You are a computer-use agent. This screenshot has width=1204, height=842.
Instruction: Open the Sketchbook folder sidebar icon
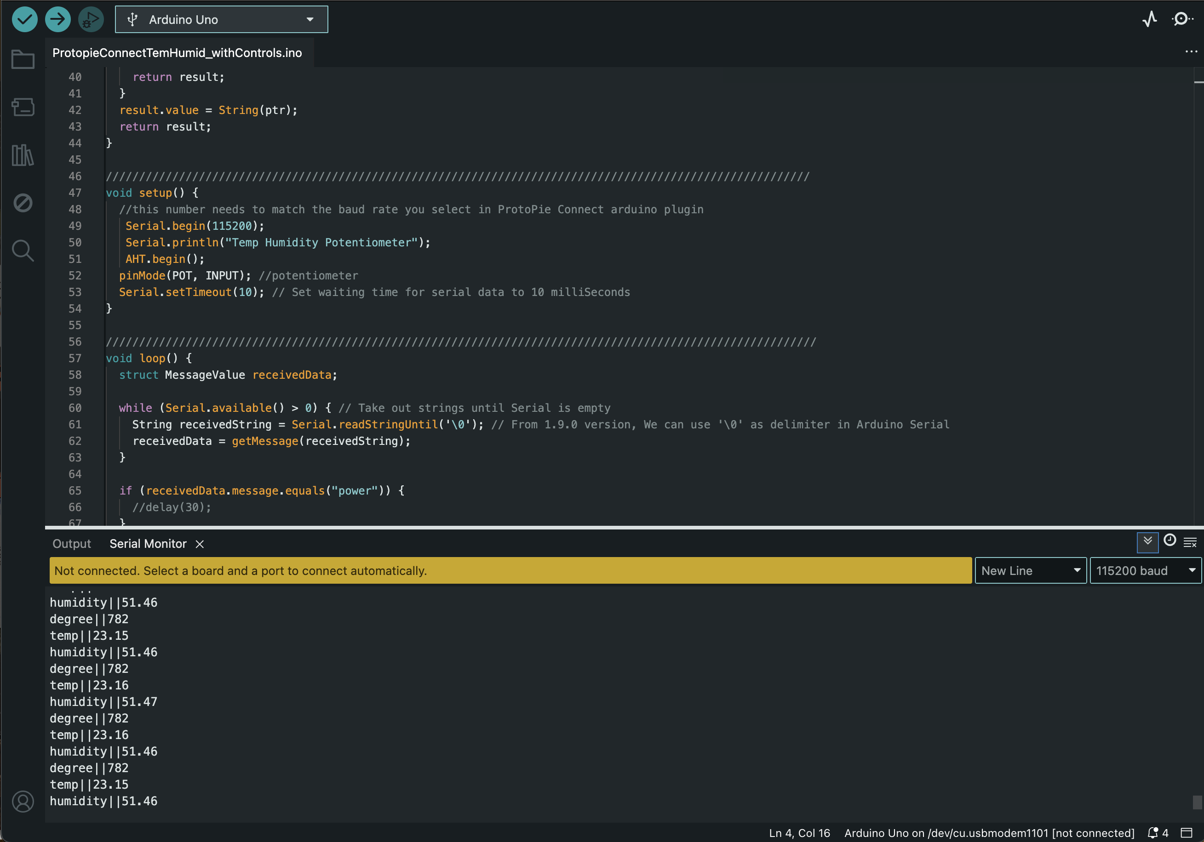[x=23, y=59]
